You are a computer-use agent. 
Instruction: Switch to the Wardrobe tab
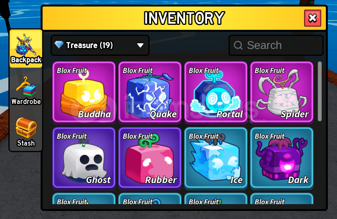pyautogui.click(x=26, y=91)
